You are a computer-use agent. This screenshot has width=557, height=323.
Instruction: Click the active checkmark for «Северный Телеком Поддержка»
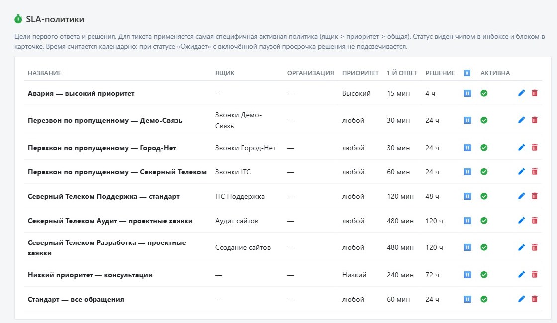coord(484,196)
